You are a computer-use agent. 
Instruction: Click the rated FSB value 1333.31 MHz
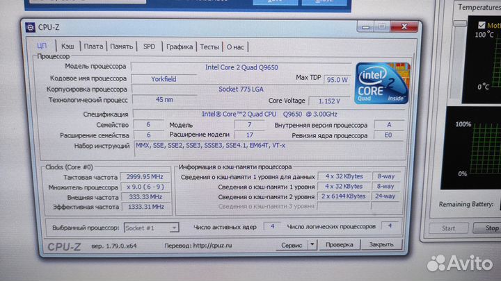point(146,207)
